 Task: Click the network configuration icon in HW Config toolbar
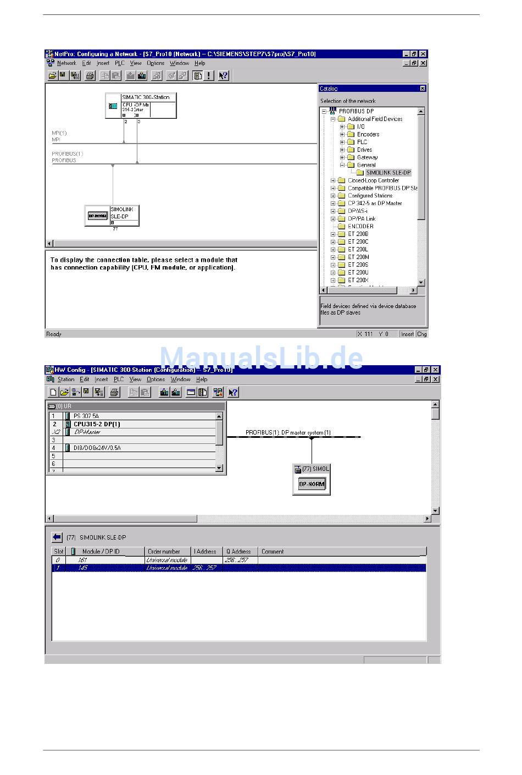(218, 392)
